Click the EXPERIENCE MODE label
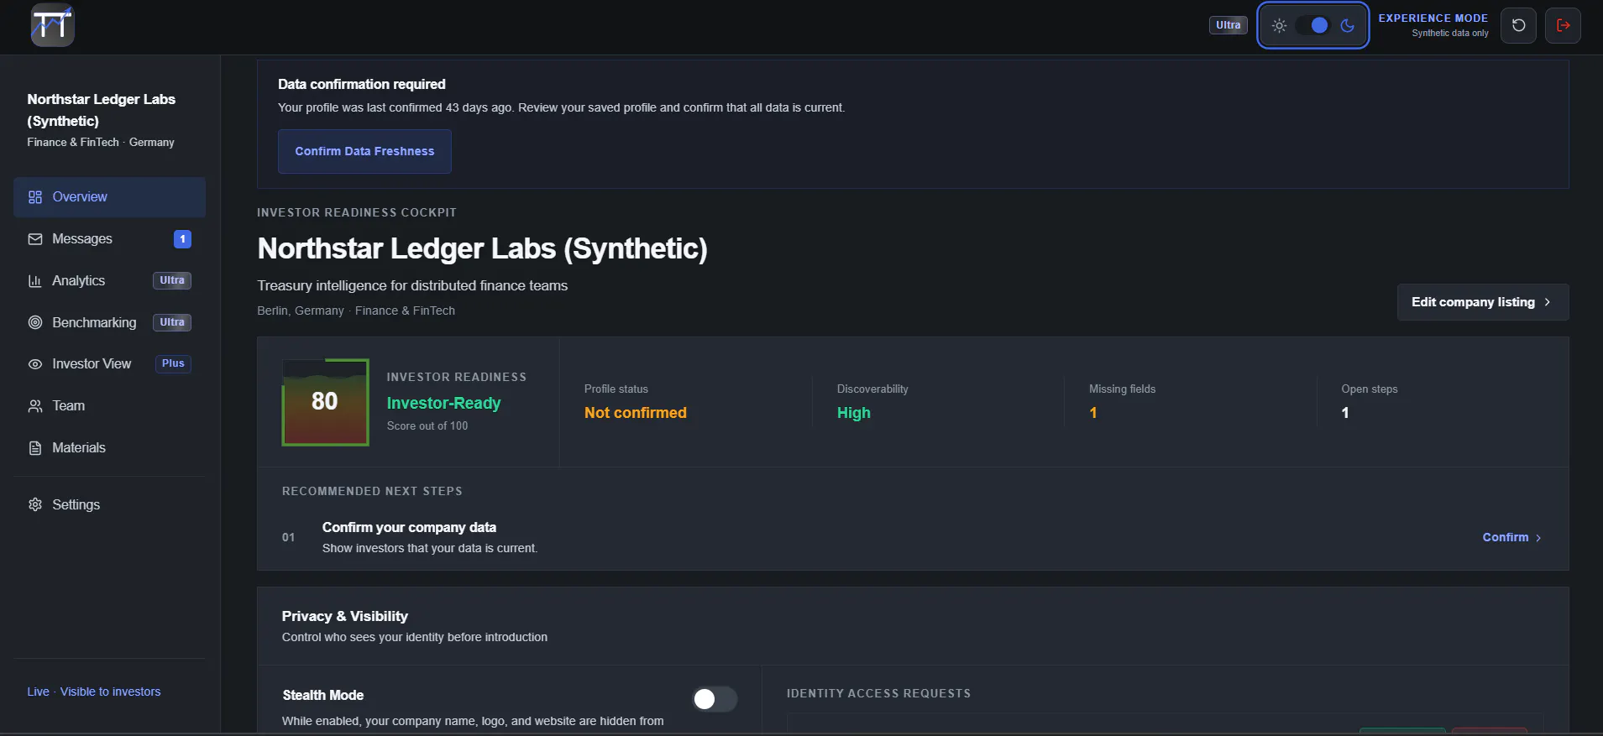This screenshot has width=1603, height=736. pos(1433,18)
